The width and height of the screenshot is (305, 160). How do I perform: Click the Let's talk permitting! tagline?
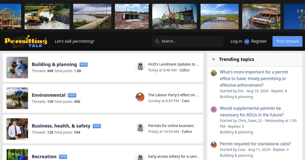click(x=74, y=41)
